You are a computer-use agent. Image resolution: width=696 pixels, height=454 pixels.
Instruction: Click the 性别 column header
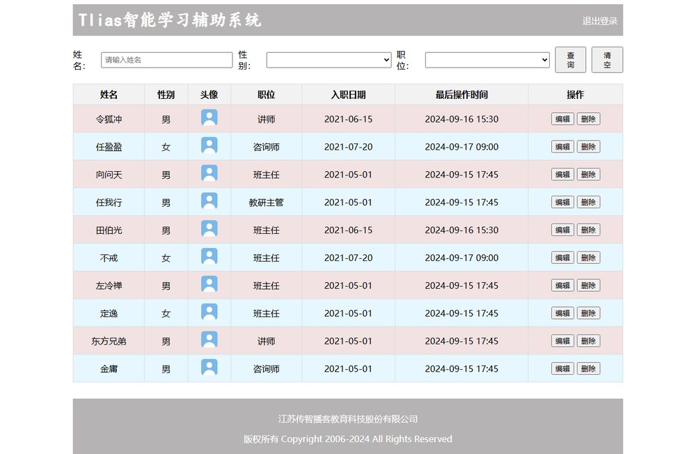pos(166,95)
